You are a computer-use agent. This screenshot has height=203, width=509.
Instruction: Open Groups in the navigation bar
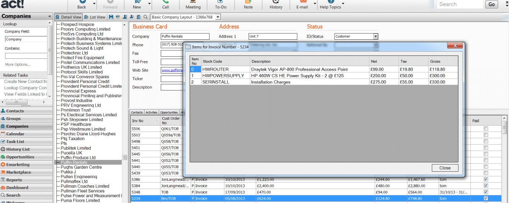pyautogui.click(x=26, y=118)
